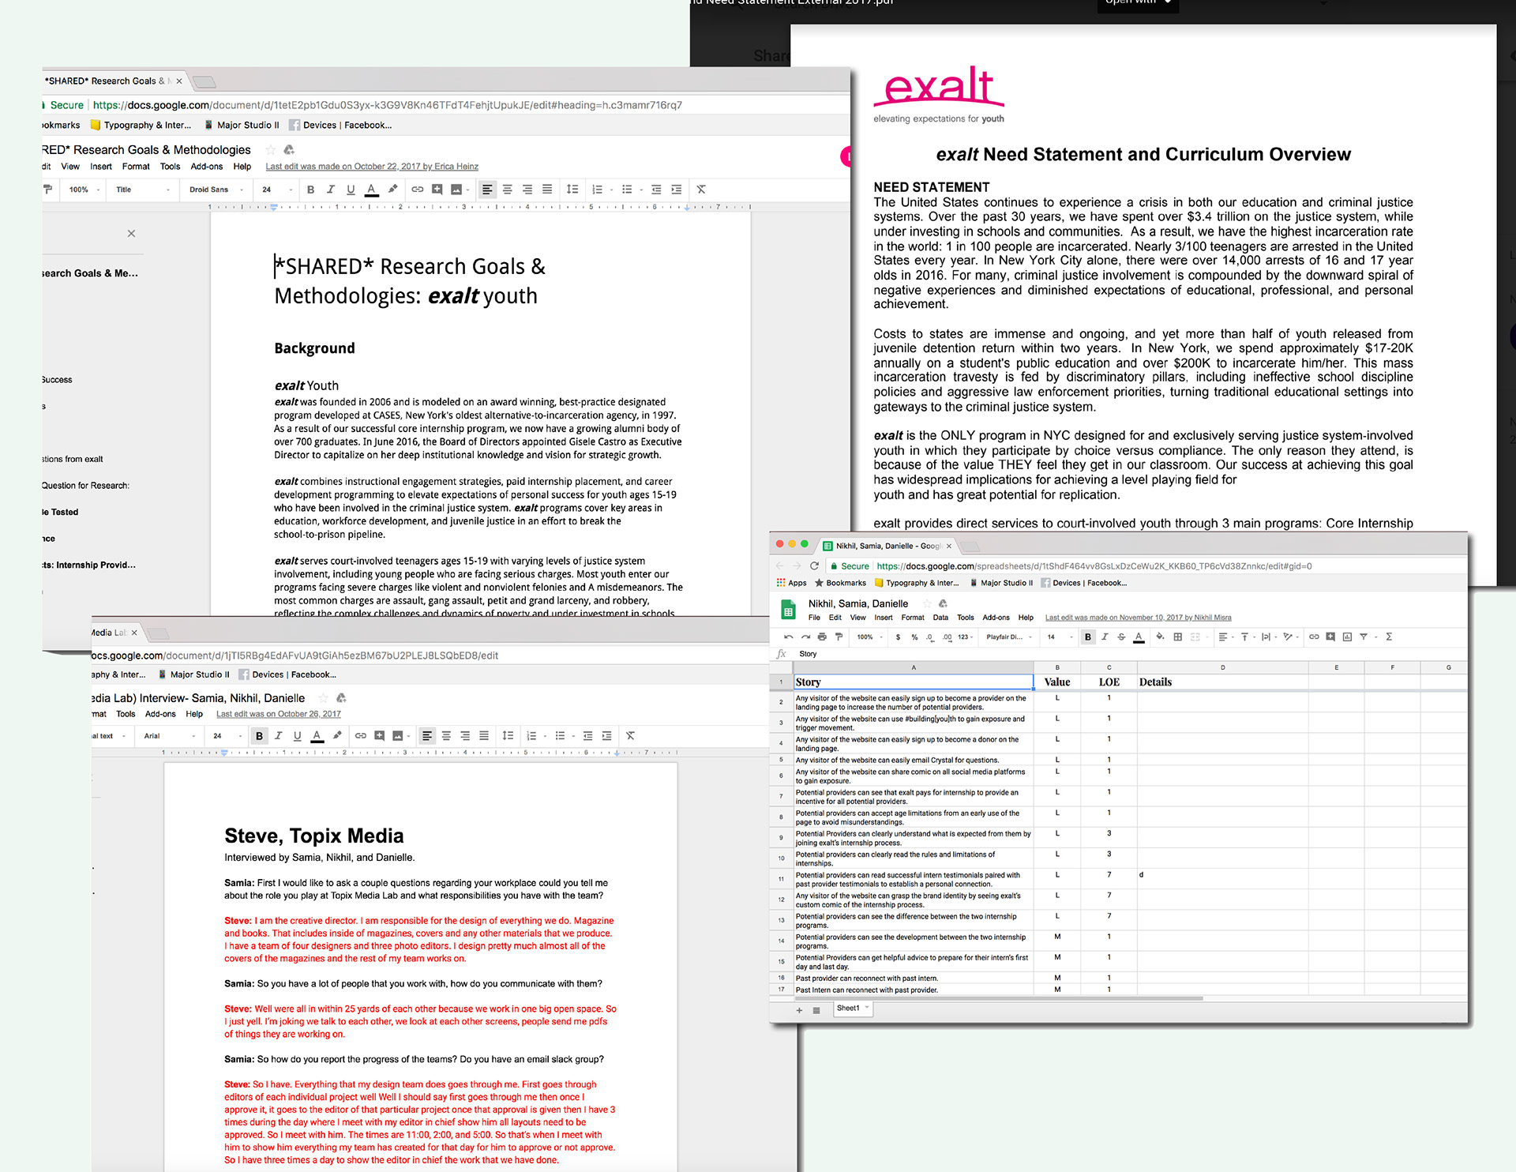Open the horizontal align dropdown in Sheets
1516x1172 pixels.
click(1225, 637)
